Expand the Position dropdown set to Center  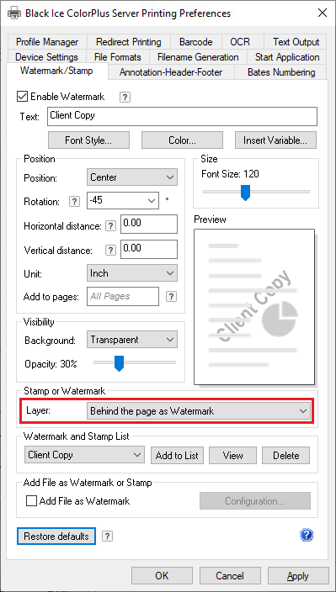(132, 177)
